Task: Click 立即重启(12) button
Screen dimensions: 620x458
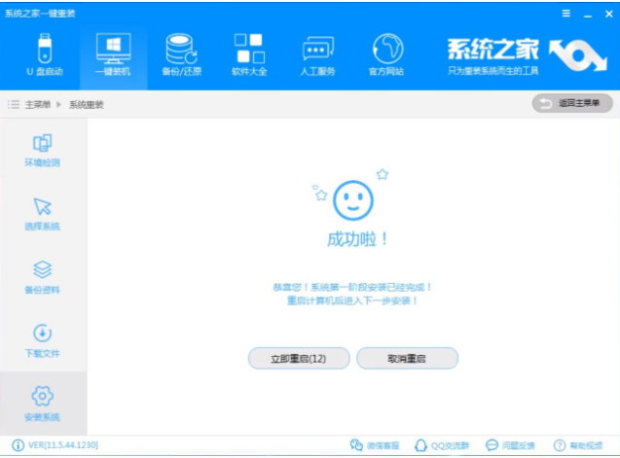Action: coord(299,359)
